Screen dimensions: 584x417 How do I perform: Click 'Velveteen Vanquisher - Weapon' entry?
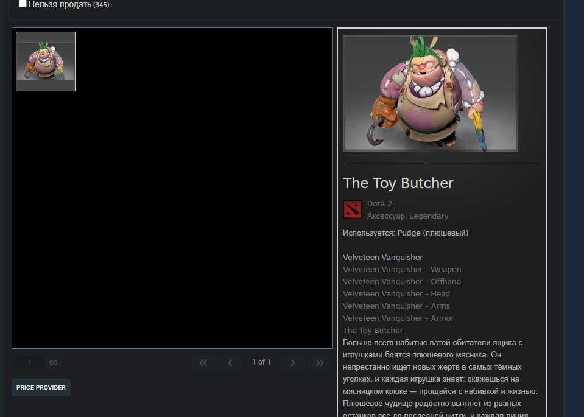tap(402, 269)
